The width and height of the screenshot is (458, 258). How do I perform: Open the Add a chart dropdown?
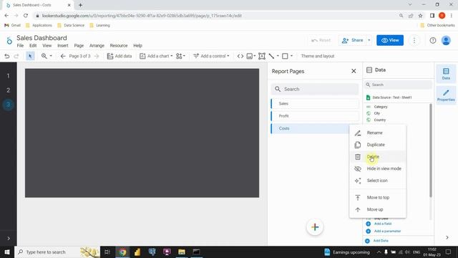[156, 56]
